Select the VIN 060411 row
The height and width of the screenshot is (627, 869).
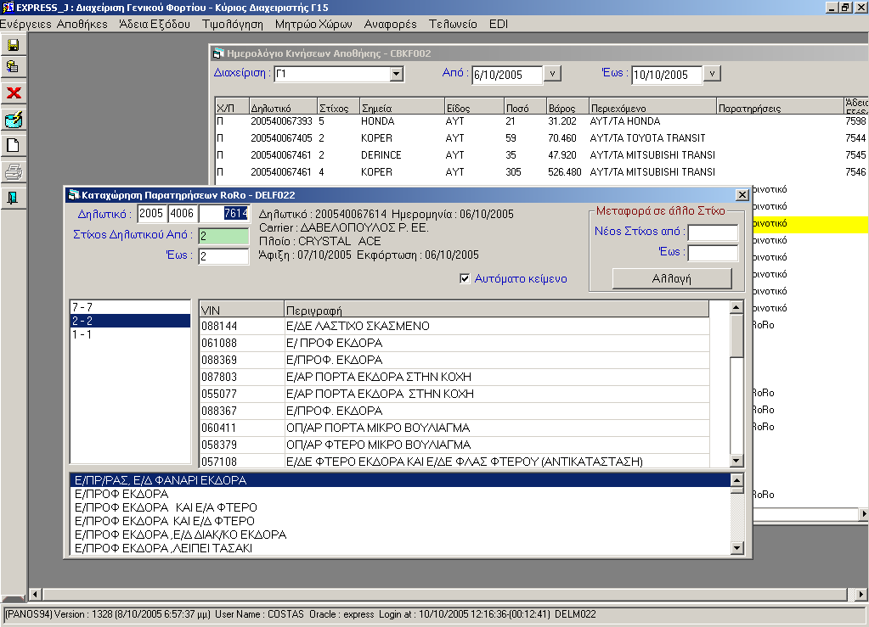point(454,428)
